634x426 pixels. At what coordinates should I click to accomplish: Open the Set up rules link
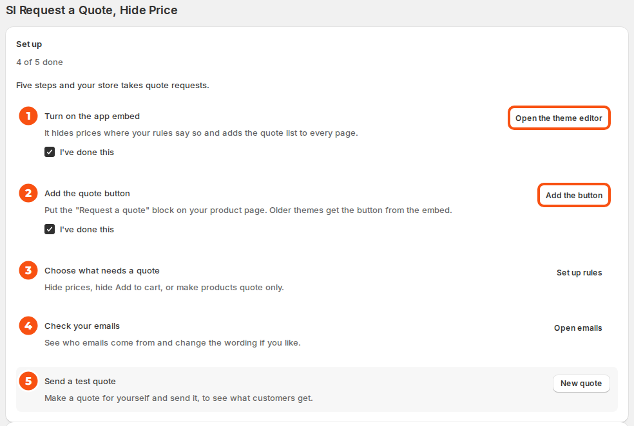coord(579,273)
